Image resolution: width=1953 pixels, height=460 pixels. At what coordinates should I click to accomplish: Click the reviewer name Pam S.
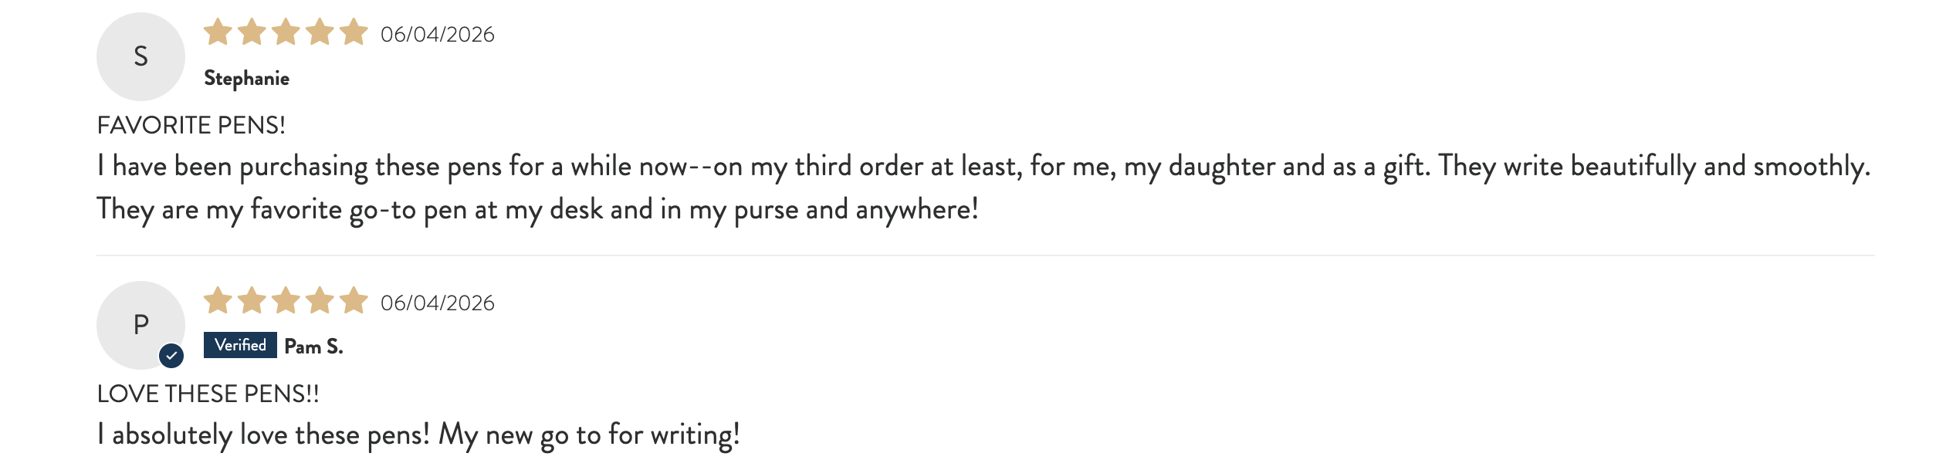tap(314, 347)
